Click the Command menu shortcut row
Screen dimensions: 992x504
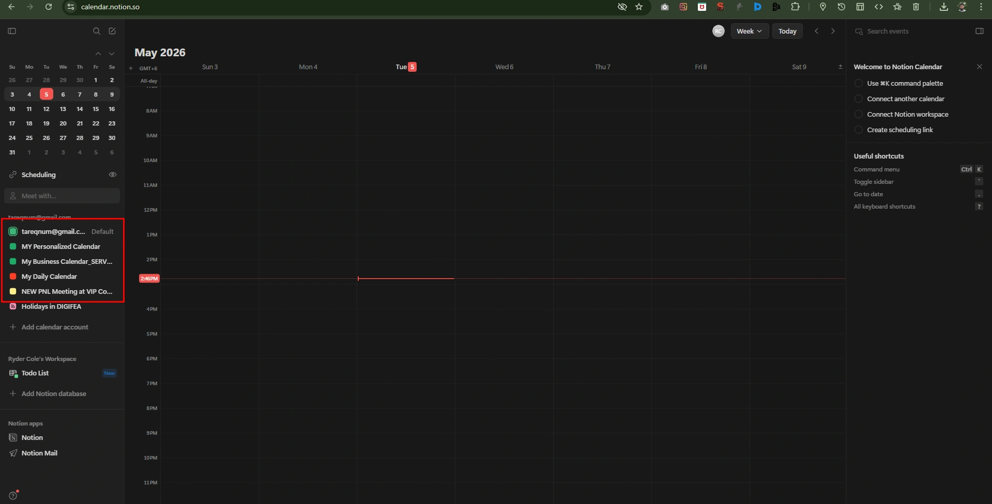(x=918, y=169)
